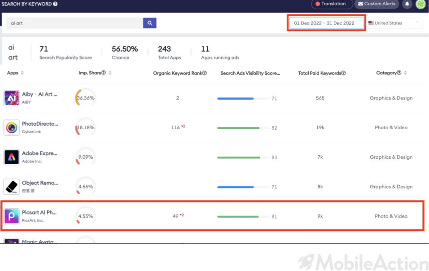The height and width of the screenshot is (271, 429).
Task: Open the Picsart AI Photo app link
Action: (x=39, y=213)
